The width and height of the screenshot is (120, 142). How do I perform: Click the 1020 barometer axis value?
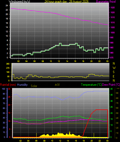coord(113,12)
